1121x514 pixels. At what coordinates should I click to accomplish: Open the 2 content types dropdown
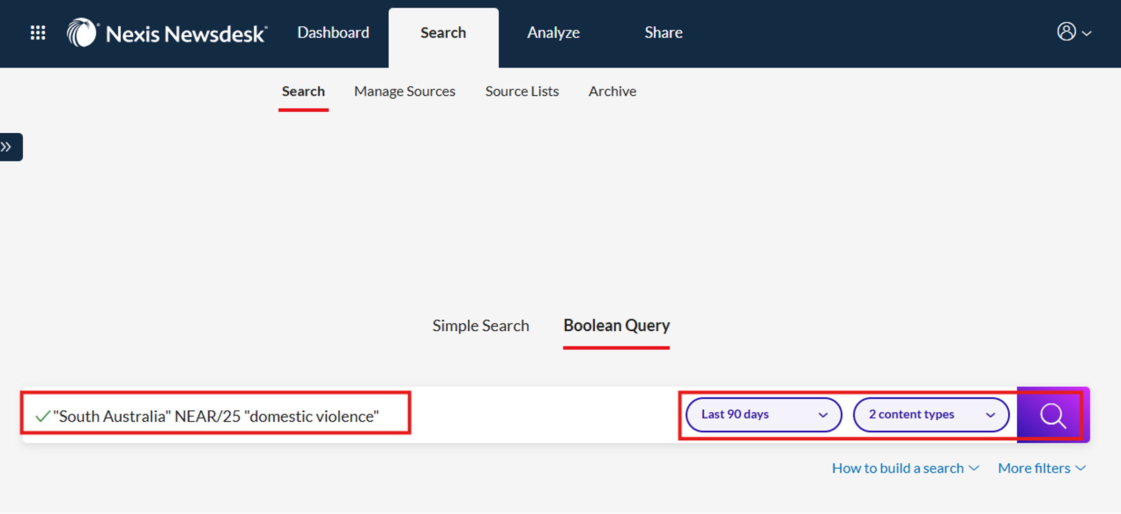[x=931, y=415]
